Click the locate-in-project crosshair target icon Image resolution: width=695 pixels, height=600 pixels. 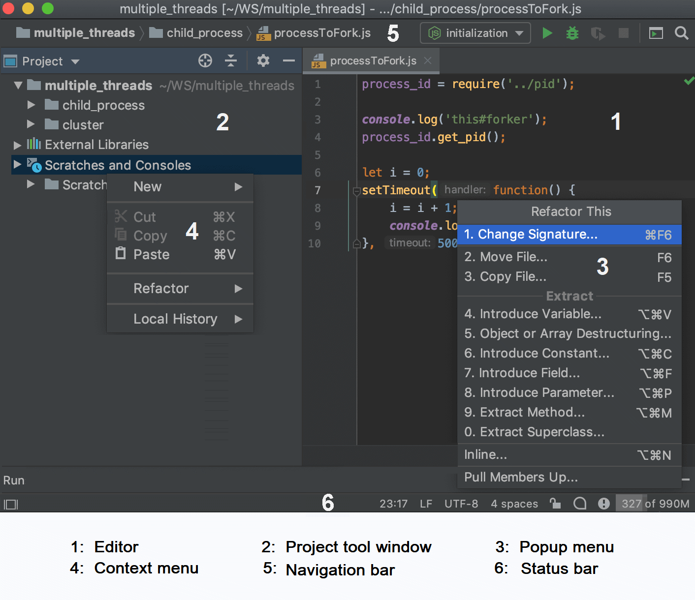click(205, 60)
